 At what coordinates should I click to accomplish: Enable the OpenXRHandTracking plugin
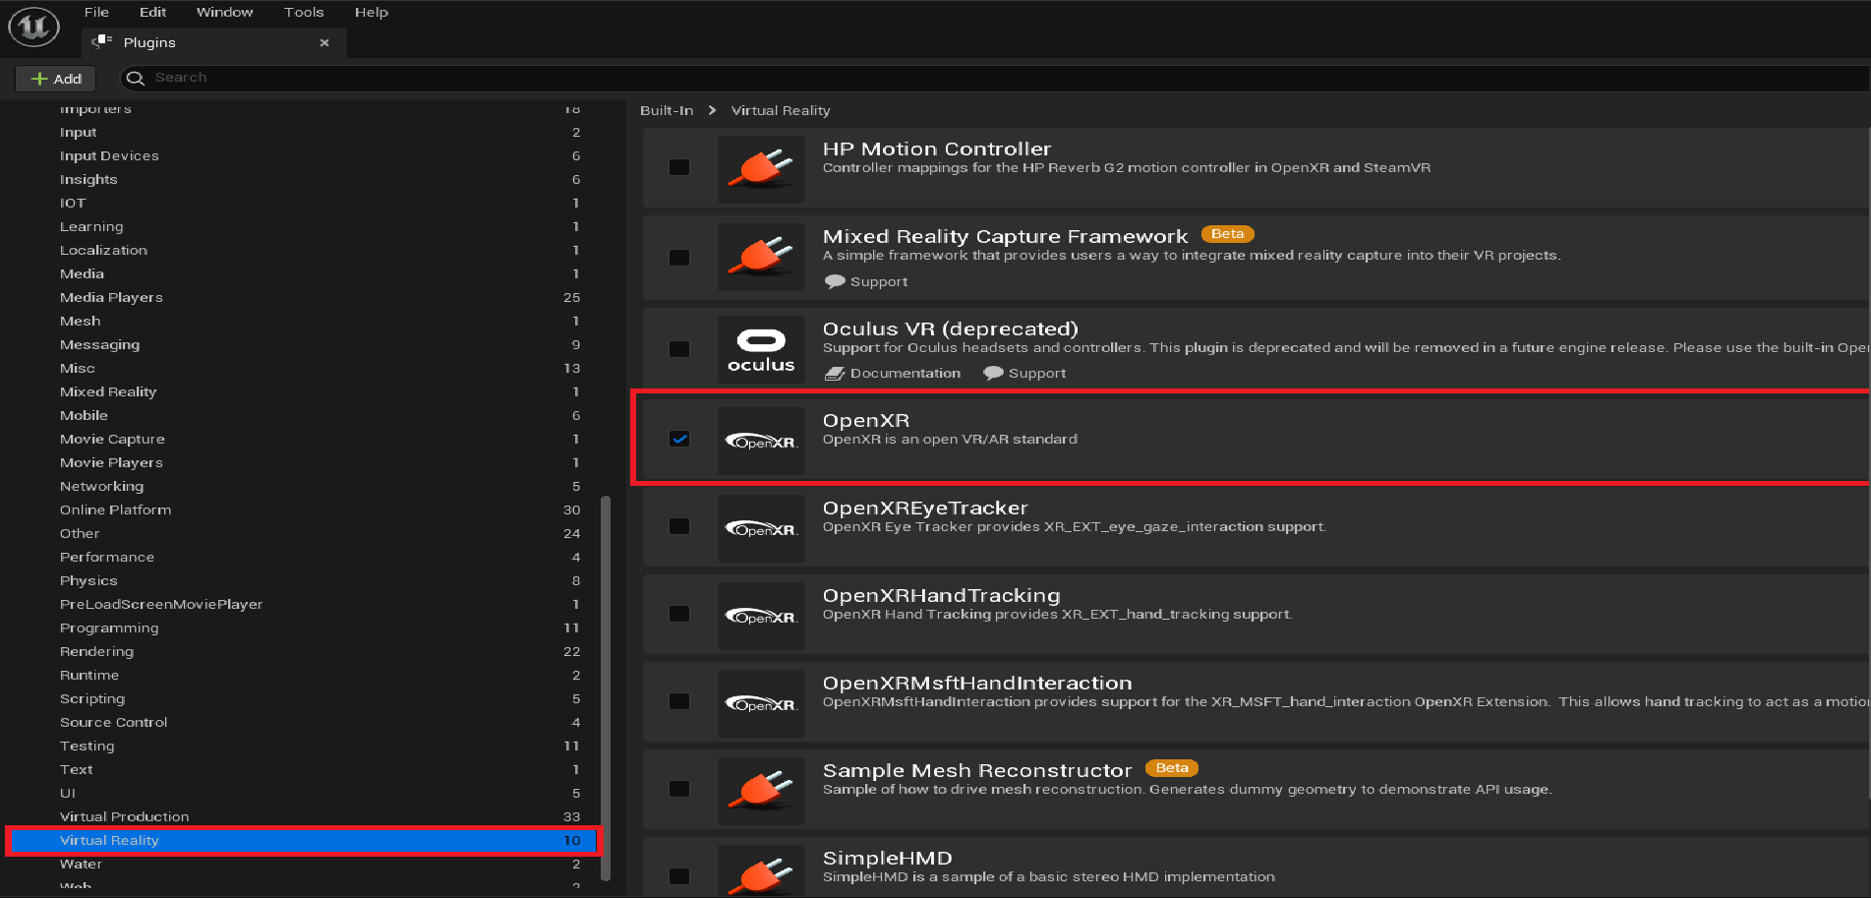[679, 614]
